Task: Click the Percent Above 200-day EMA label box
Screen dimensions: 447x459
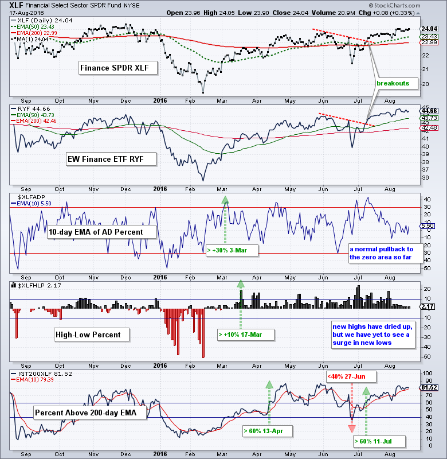Action: [90, 413]
